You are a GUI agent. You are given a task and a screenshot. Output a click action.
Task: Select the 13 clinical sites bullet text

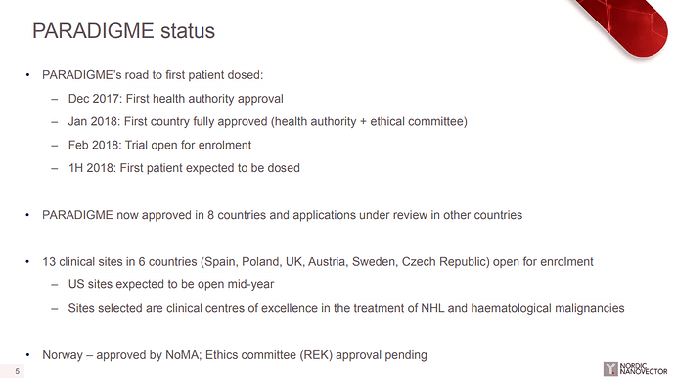(x=317, y=261)
